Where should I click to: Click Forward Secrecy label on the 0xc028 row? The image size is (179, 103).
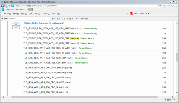click(x=91, y=29)
